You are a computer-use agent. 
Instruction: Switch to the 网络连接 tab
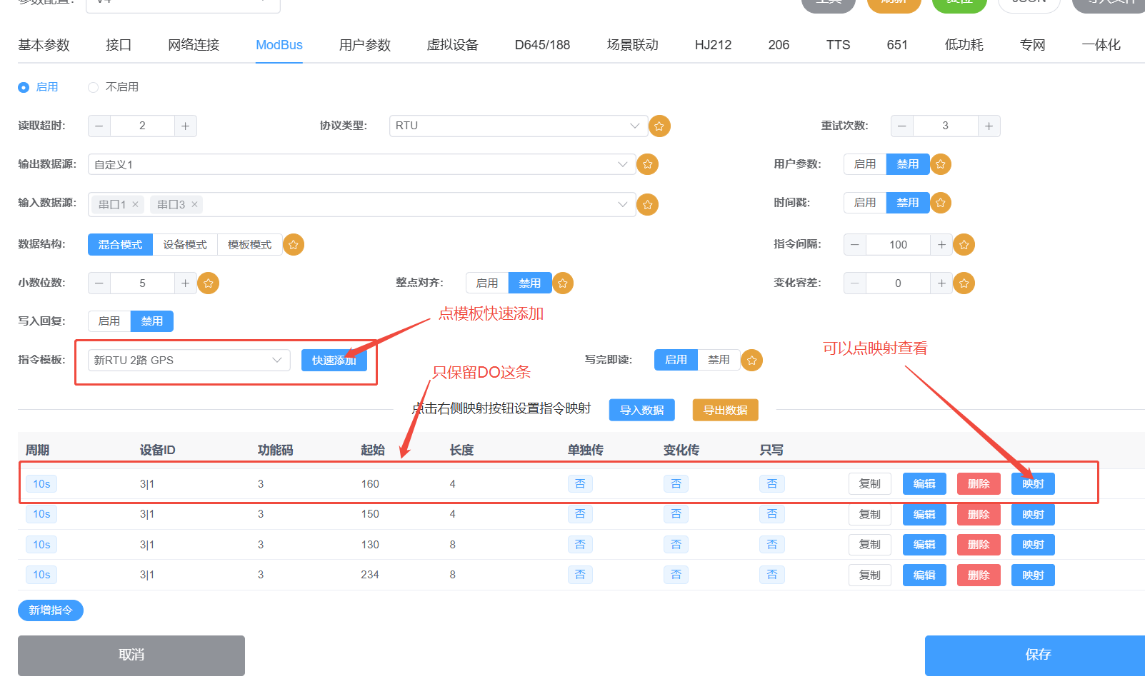point(194,45)
